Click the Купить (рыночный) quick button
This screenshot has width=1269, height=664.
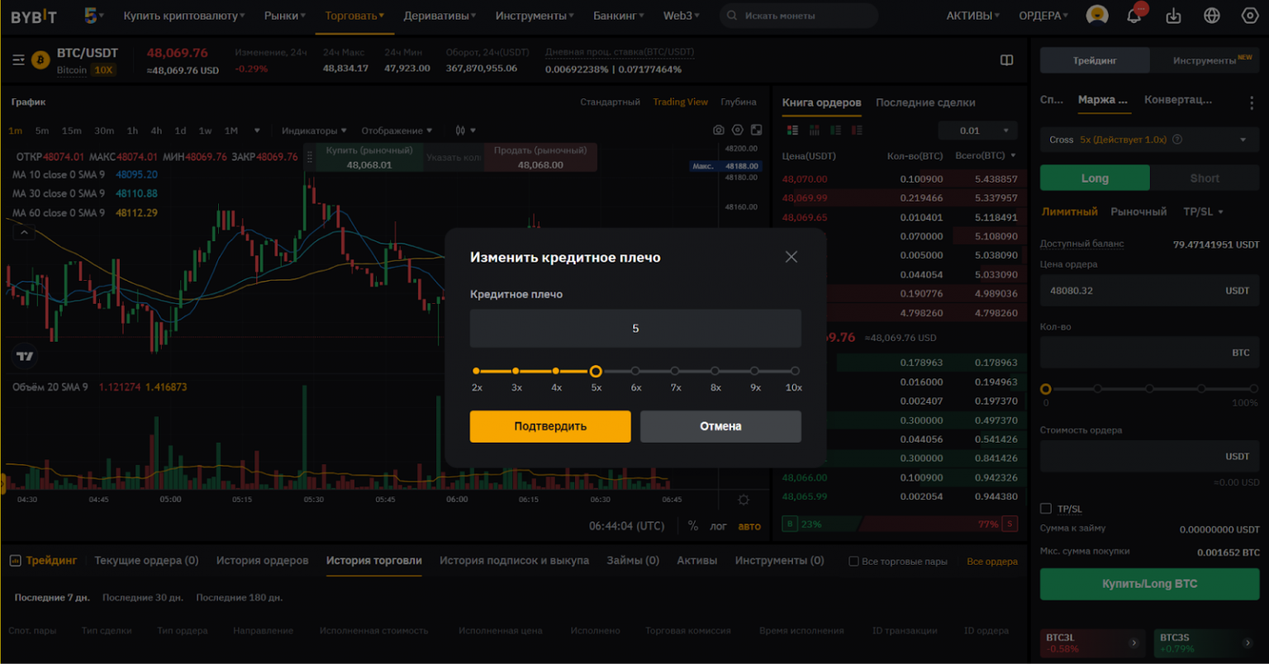[x=368, y=157]
